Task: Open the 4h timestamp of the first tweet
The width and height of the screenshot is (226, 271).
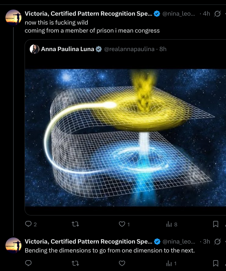Action: (207, 14)
